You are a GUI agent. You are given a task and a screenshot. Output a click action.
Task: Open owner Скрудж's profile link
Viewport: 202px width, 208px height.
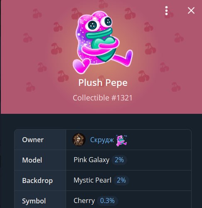102,140
